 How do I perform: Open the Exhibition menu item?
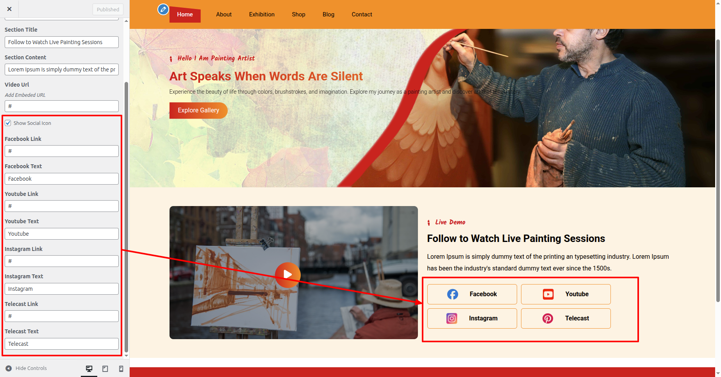click(262, 14)
